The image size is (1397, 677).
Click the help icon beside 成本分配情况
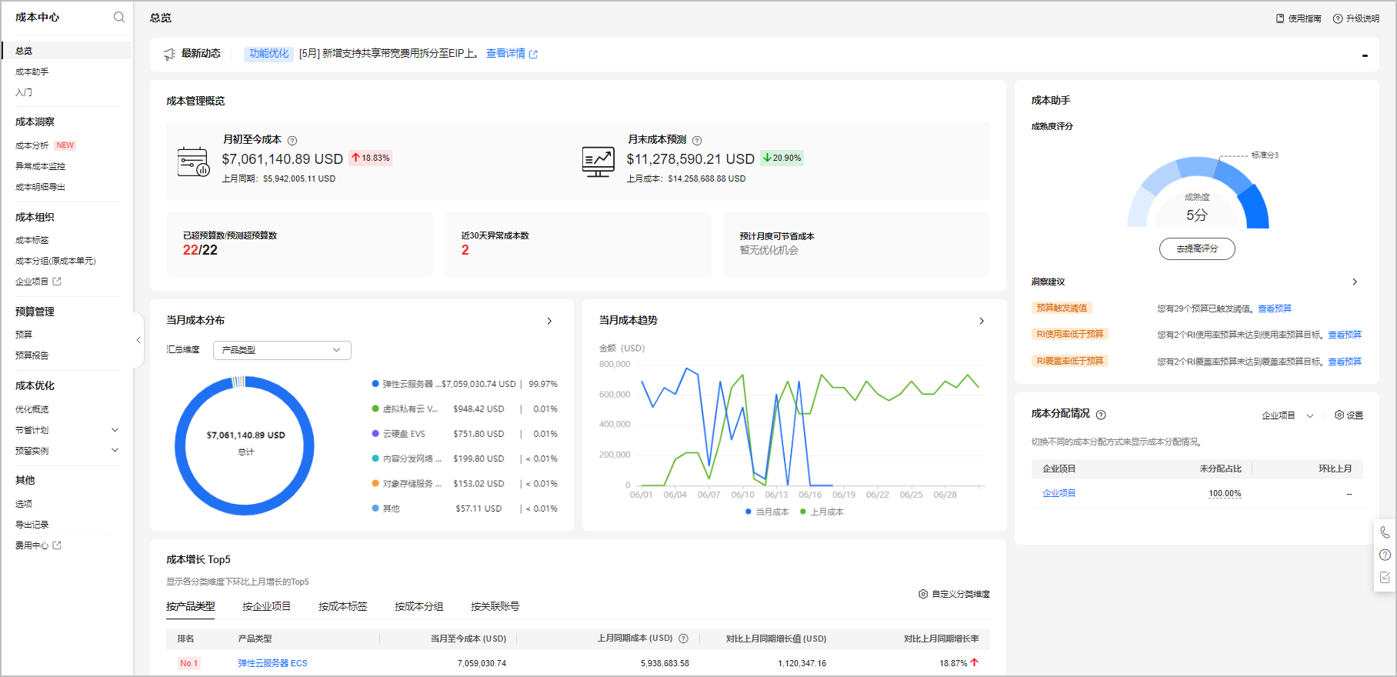pyautogui.click(x=1101, y=415)
